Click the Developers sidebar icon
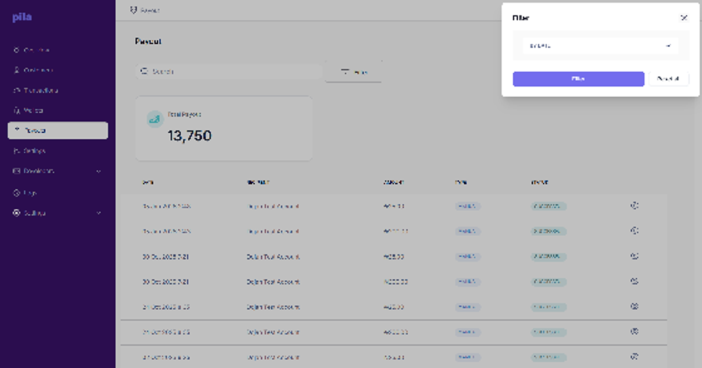The width and height of the screenshot is (702, 368). (x=17, y=171)
